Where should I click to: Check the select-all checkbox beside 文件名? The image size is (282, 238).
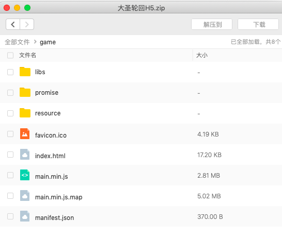point(10,56)
